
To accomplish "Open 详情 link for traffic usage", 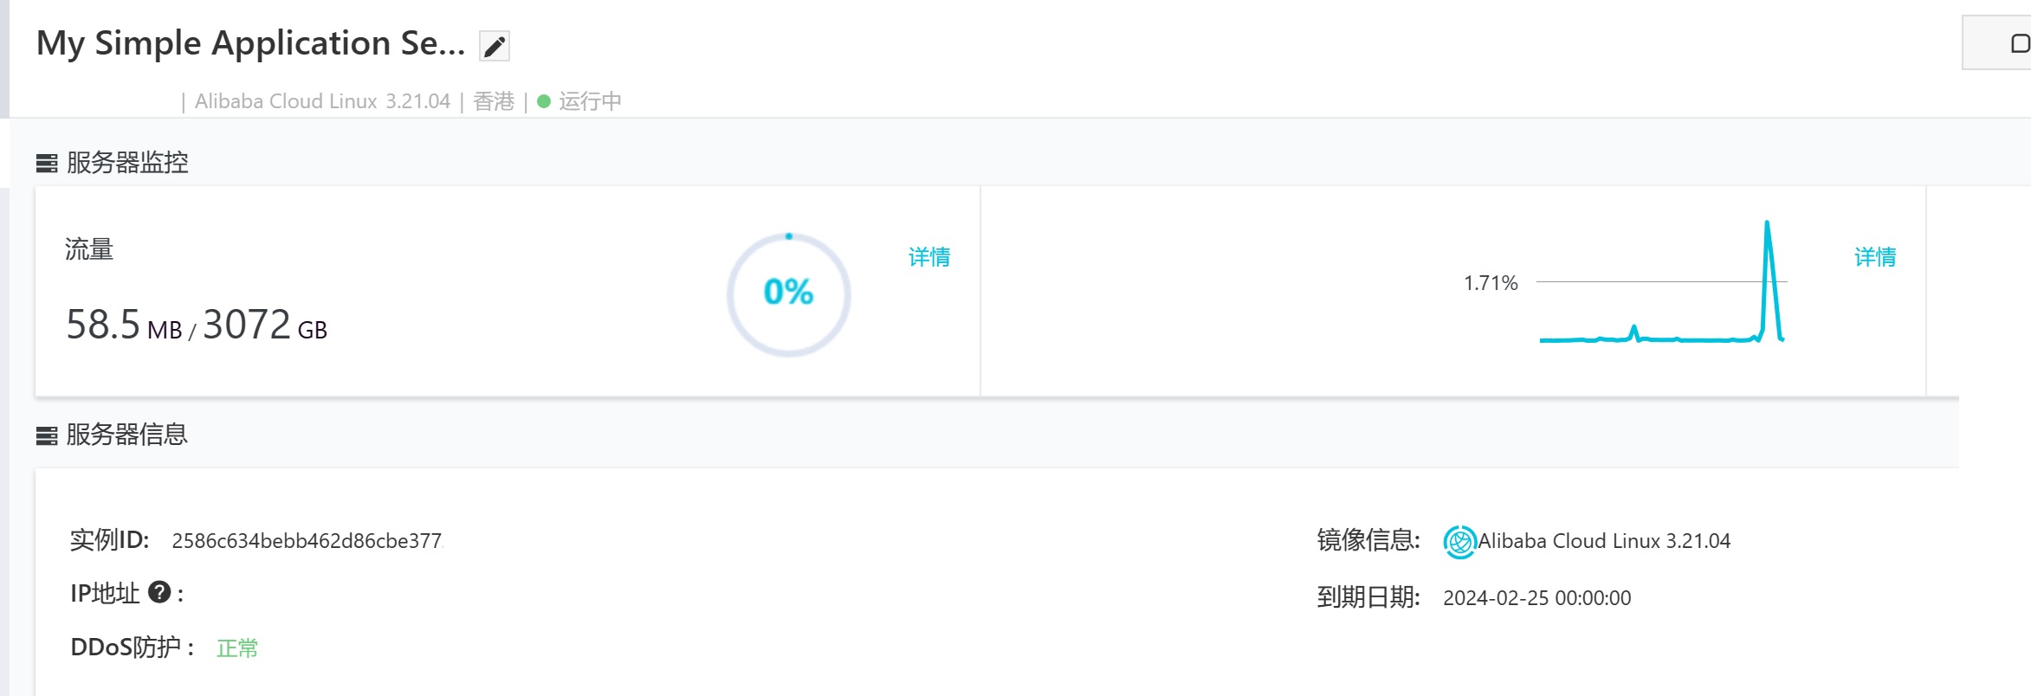I will [929, 257].
